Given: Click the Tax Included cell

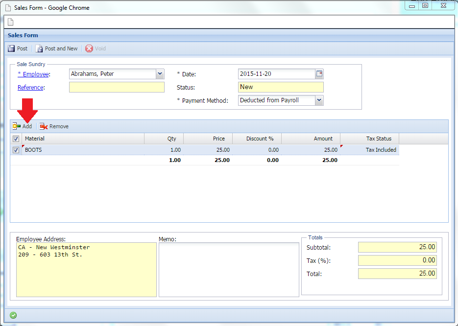Looking at the screenshot, I should click(x=370, y=150).
